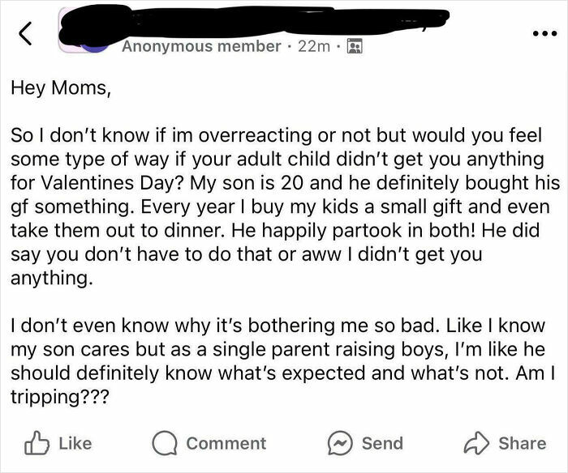The height and width of the screenshot is (473, 568).
Task: Tap the Messenger send icon
Action: (x=339, y=443)
